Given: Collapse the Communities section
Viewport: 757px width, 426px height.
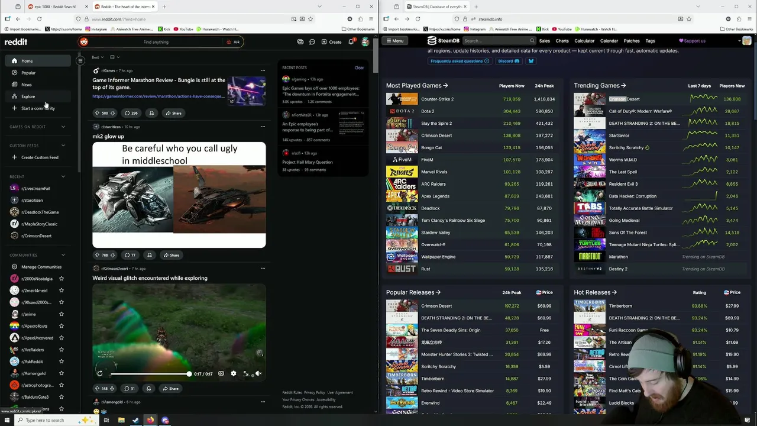Looking at the screenshot, I should pos(63,255).
